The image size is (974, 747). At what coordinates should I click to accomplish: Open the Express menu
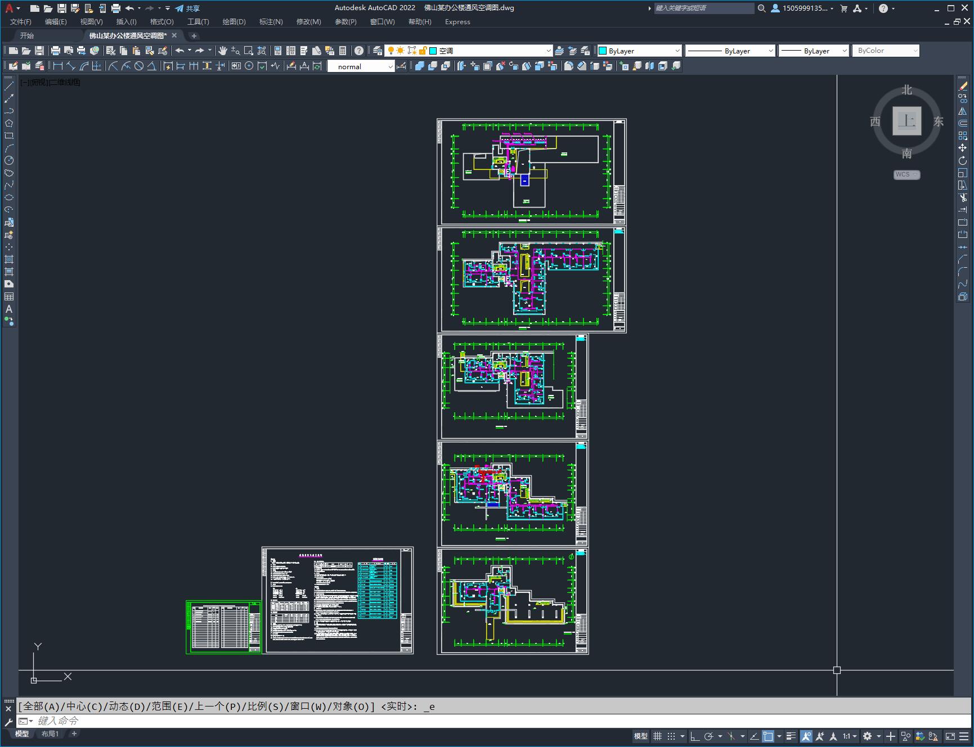pos(457,22)
